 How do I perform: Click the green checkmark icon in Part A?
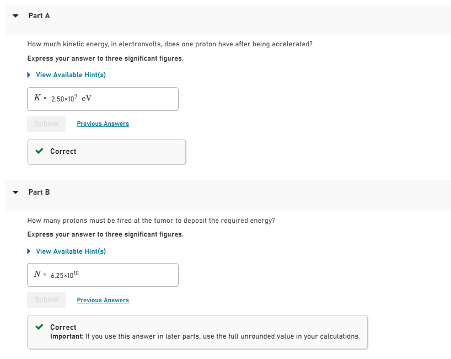39,151
